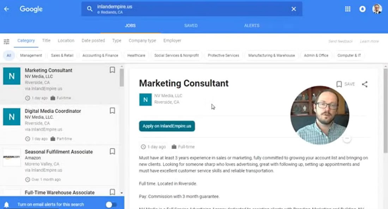
Task: Bookmark the Marketing Consultant listing
Action: point(112,70)
